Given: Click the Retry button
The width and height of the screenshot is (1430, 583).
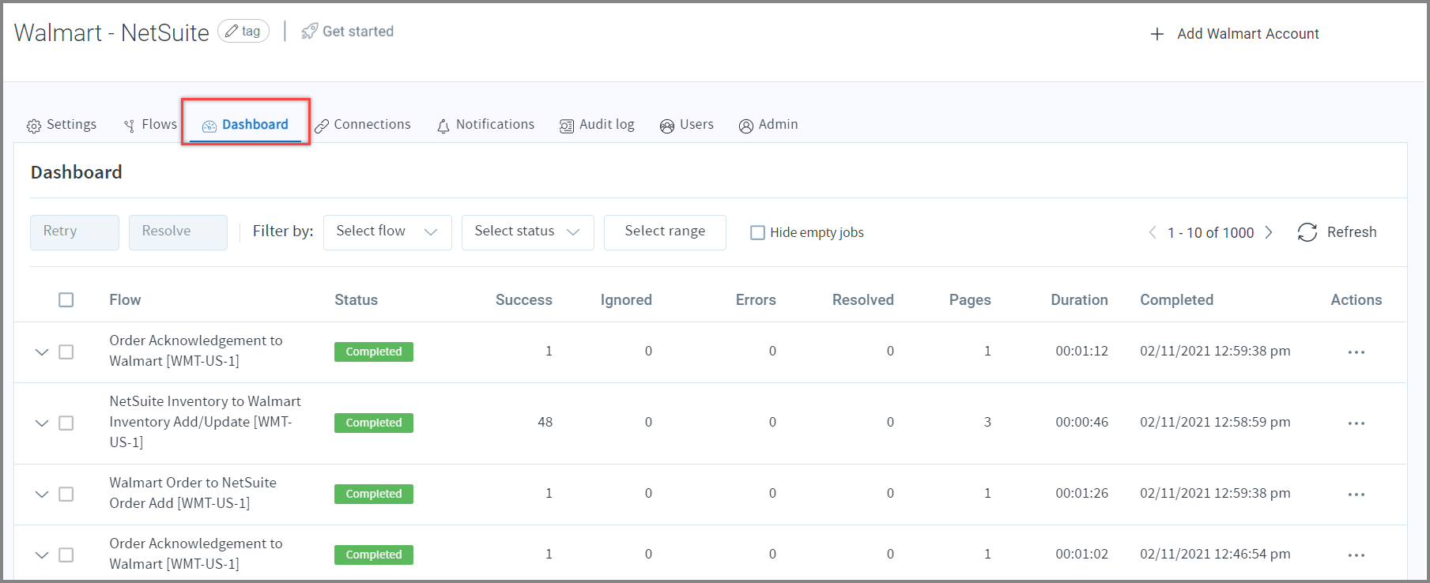Looking at the screenshot, I should pos(74,232).
